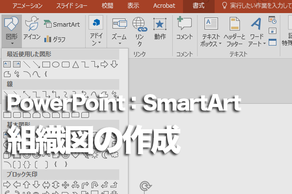Click the ズーム zoom button
This screenshot has width=292, height=194.
click(119, 31)
